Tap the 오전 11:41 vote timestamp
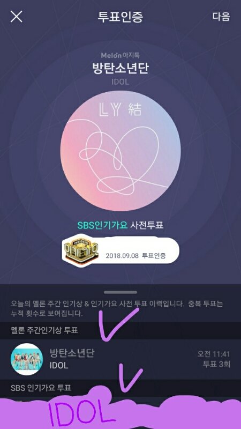 pyautogui.click(x=214, y=354)
